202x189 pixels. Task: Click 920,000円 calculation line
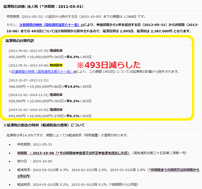(50, 101)
